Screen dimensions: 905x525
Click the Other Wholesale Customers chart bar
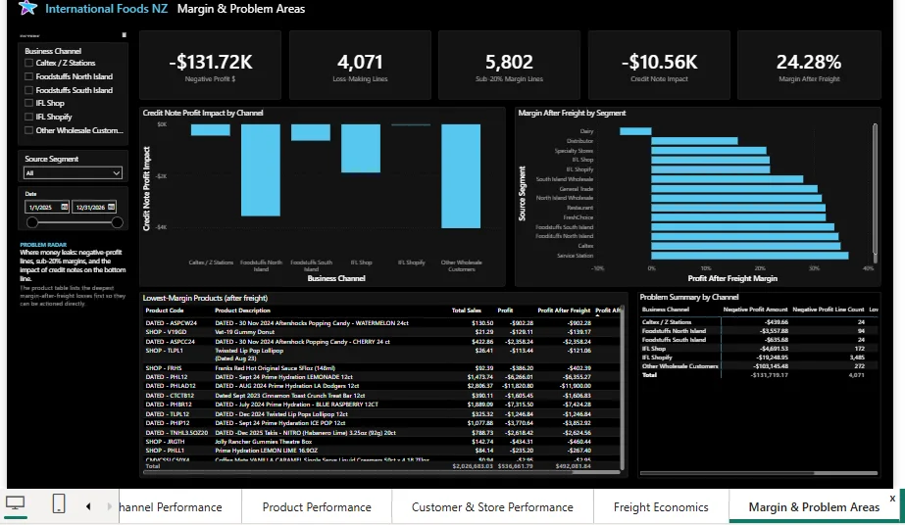point(461,175)
